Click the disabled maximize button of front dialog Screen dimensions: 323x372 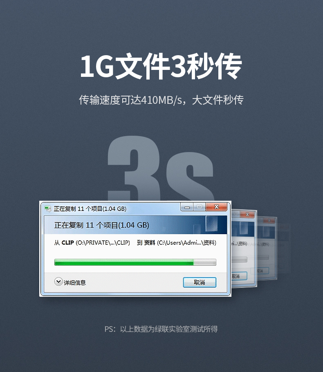200,207
